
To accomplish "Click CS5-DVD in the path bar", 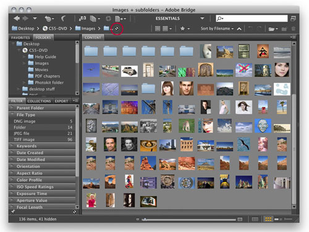I will point(55,28).
